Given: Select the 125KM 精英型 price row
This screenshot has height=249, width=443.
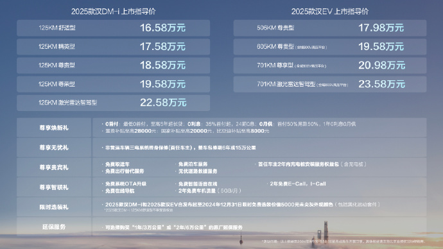Looking at the screenshot, I should [x=113, y=47].
